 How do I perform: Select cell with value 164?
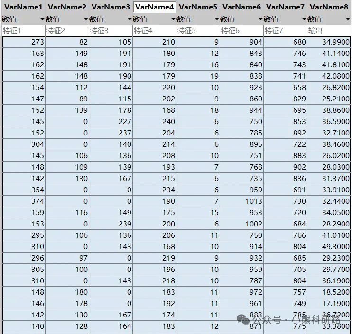coord(111,326)
